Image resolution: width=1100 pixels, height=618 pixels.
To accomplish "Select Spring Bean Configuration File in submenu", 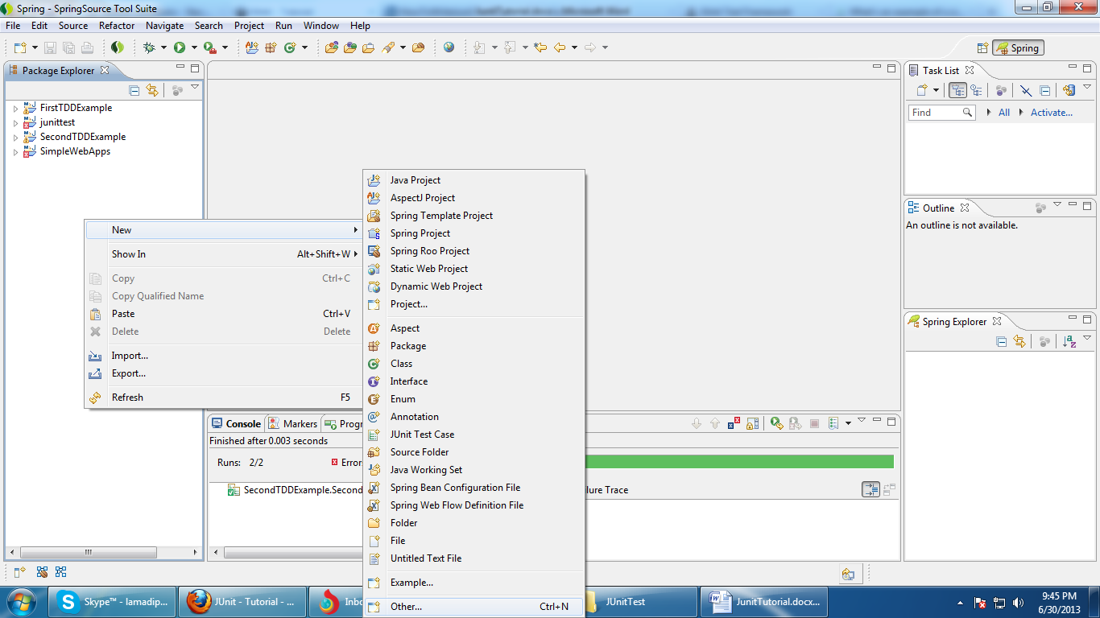I will (x=473, y=488).
